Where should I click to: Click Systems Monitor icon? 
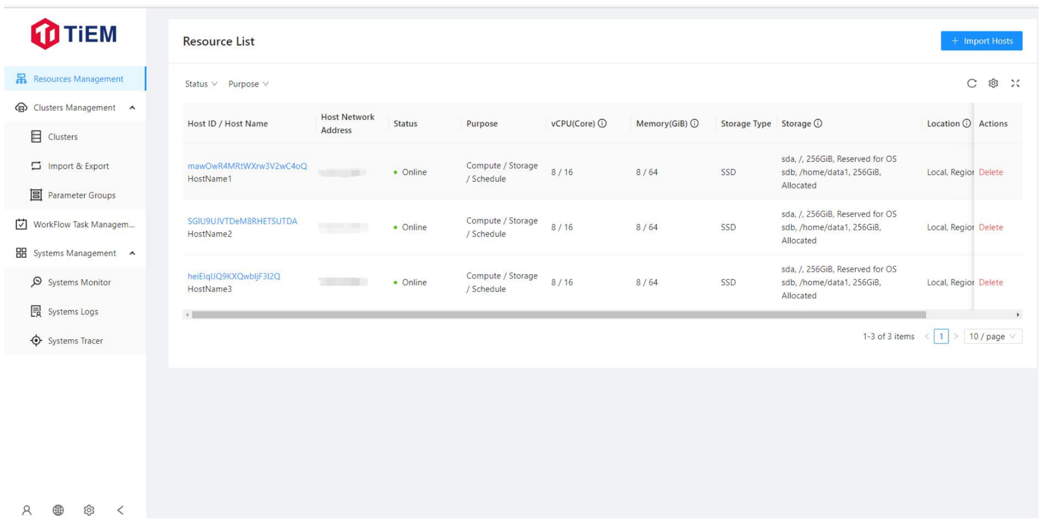tap(36, 282)
